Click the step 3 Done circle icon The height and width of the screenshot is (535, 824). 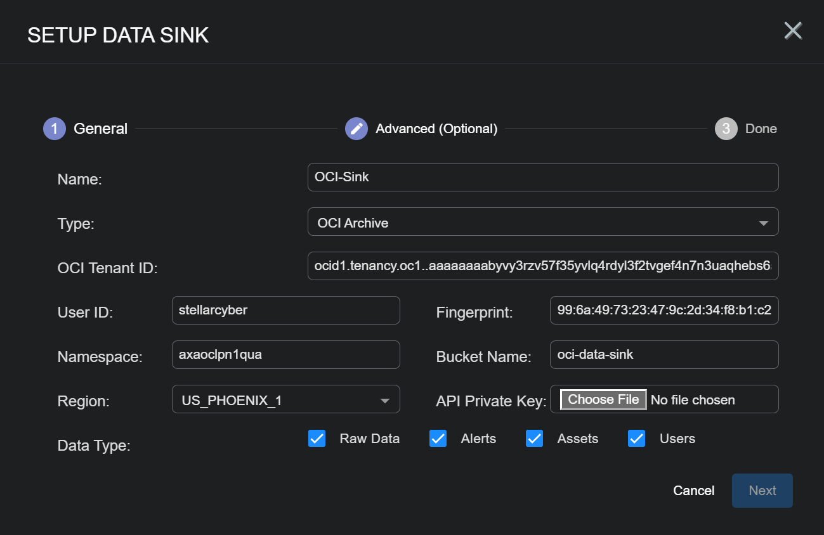[726, 129]
